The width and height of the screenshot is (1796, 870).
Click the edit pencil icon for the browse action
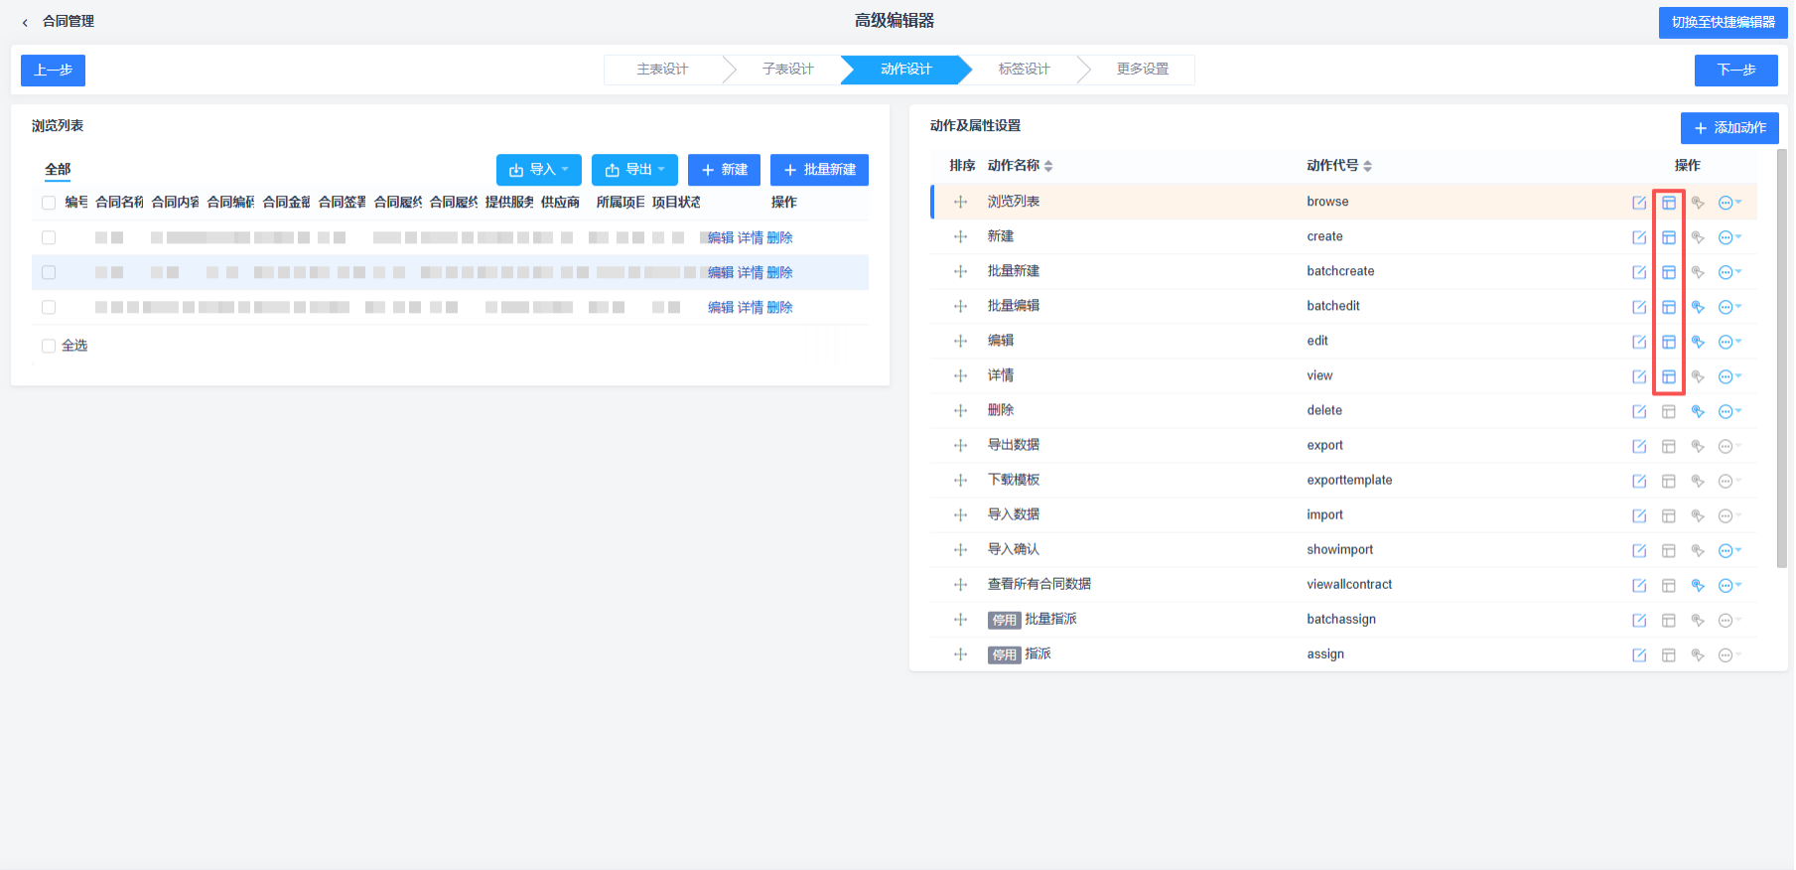click(x=1639, y=203)
